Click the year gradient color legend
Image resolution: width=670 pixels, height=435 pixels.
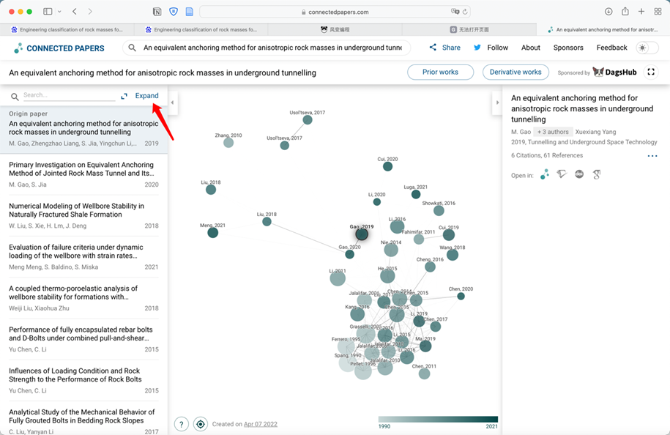tap(438, 420)
